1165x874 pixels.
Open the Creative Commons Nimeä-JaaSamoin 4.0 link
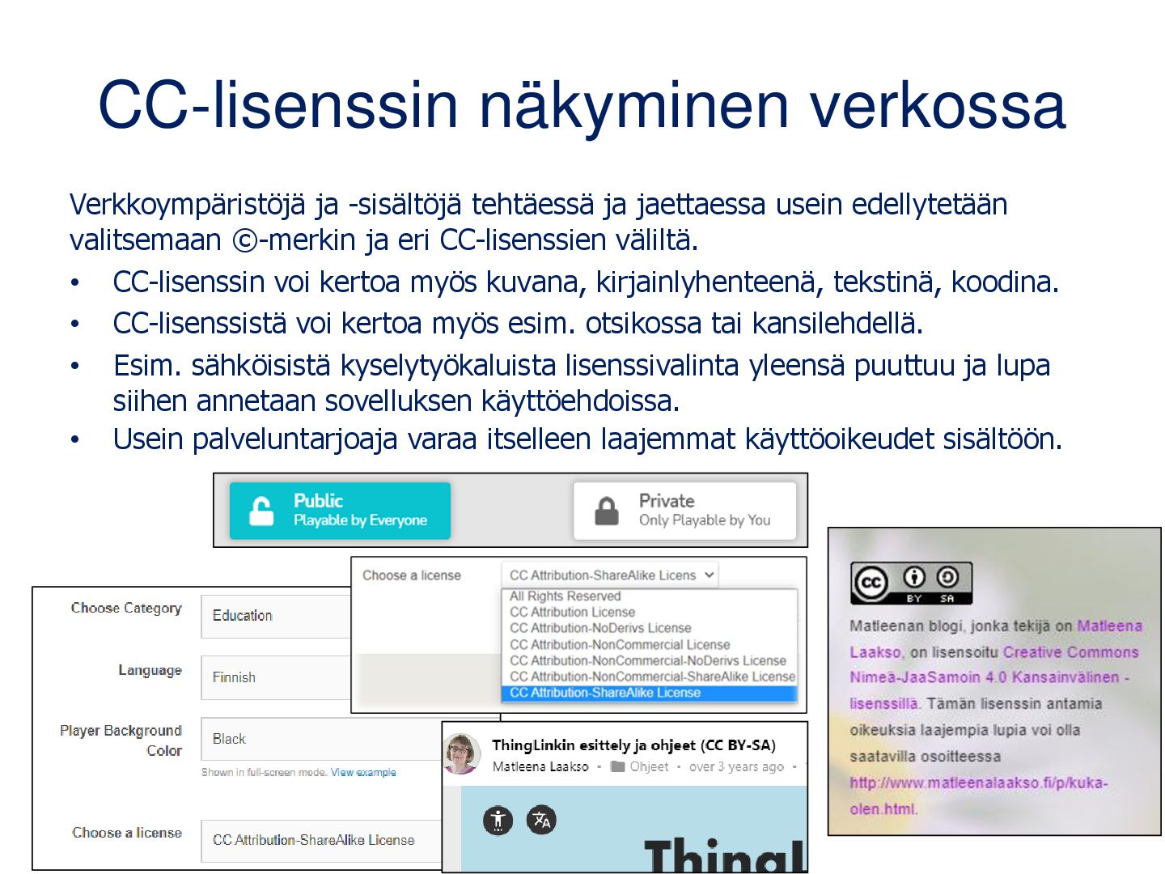[x=994, y=677]
